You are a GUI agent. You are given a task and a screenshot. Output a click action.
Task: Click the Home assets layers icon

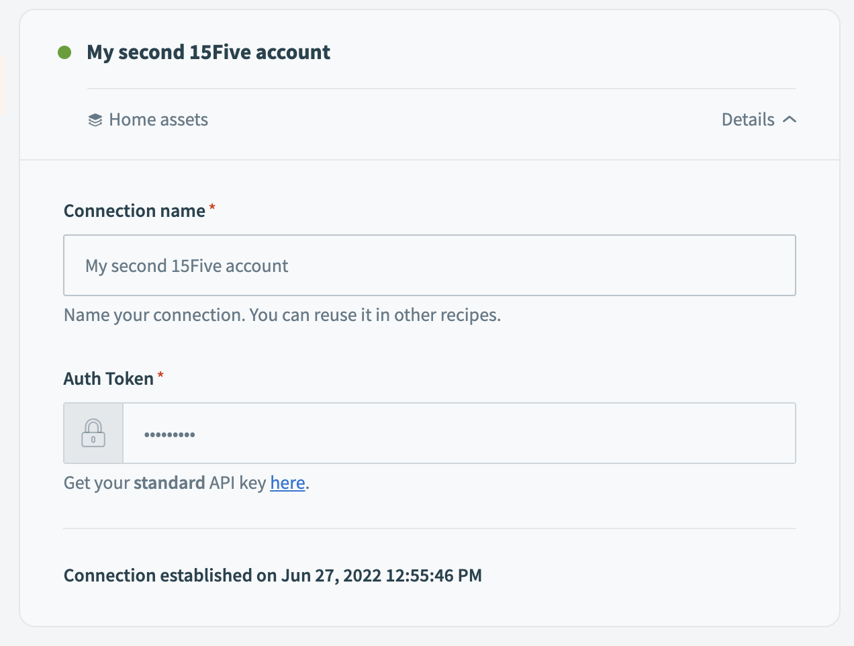(x=95, y=120)
